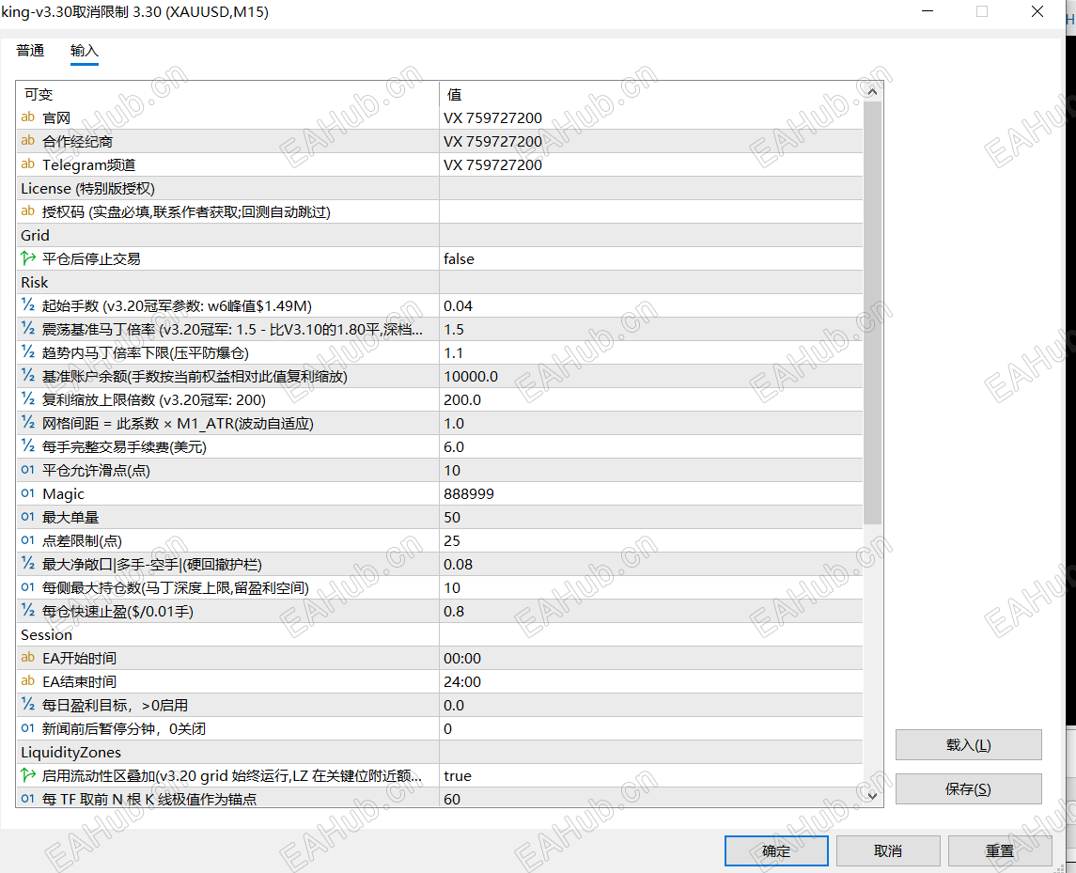Click the string icon beside 官网

[x=27, y=117]
